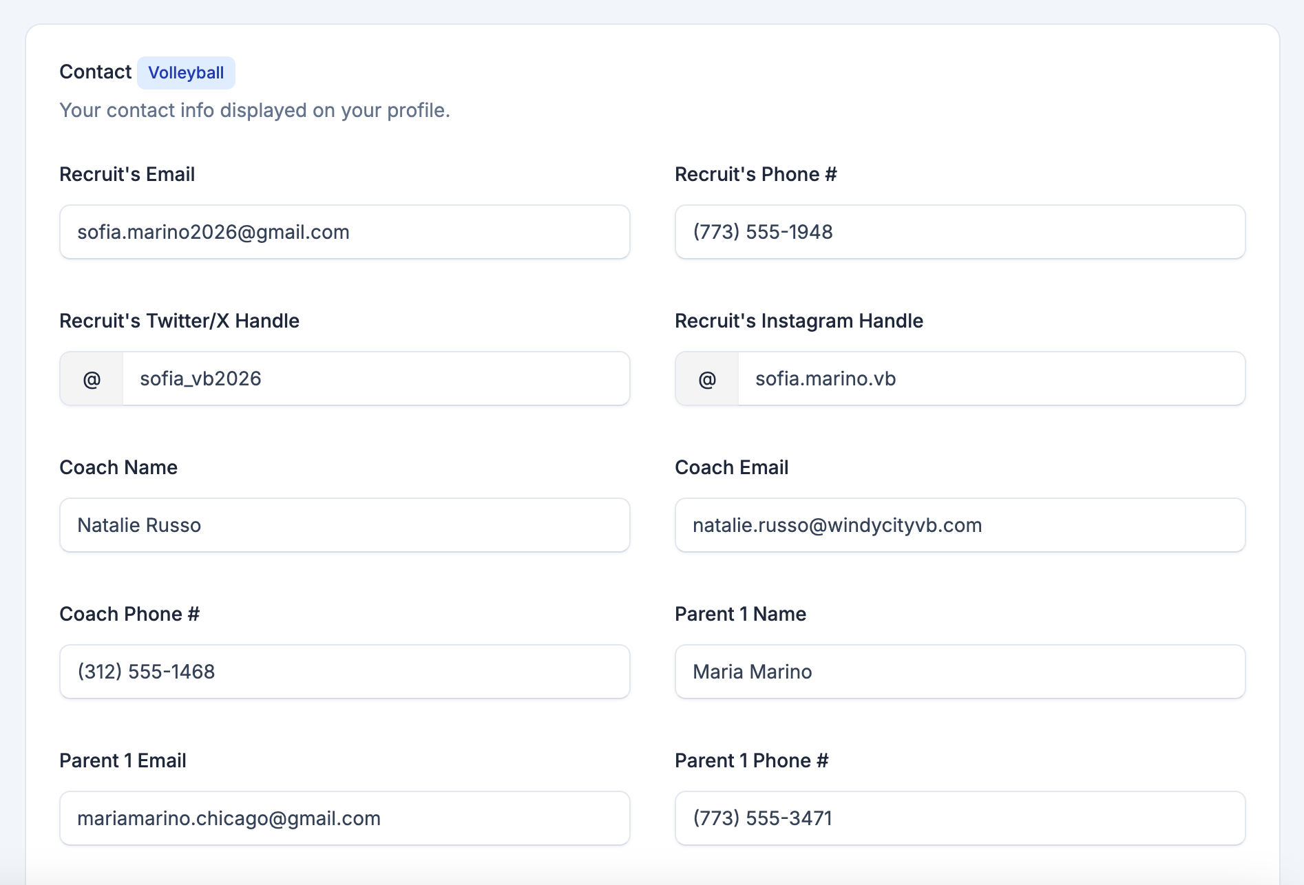
Task: Focus the Coach Phone # field
Action: coord(345,672)
